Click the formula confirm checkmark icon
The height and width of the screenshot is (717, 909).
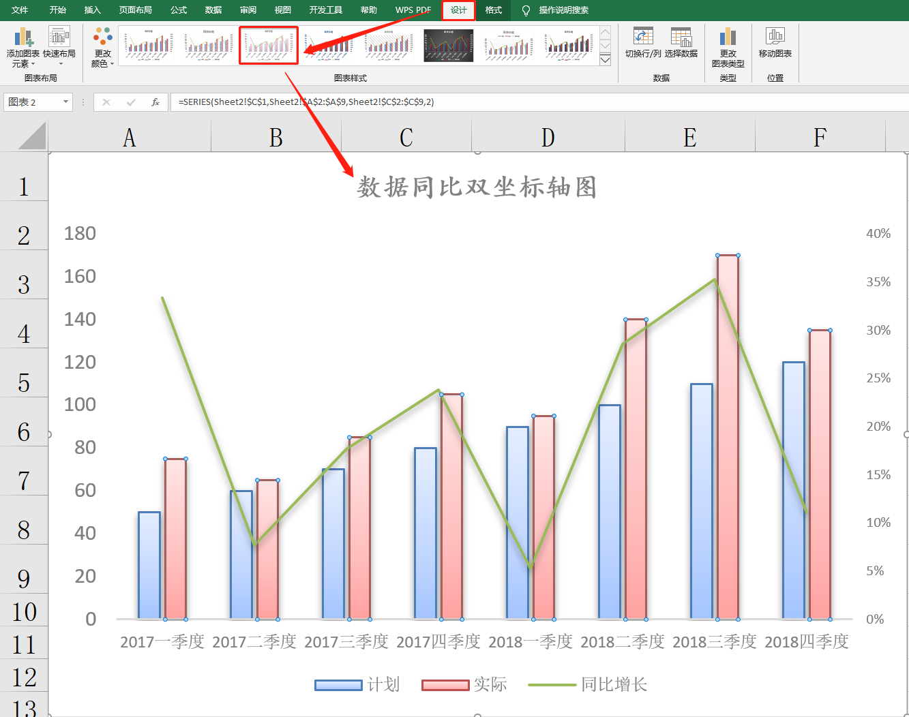[x=131, y=102]
